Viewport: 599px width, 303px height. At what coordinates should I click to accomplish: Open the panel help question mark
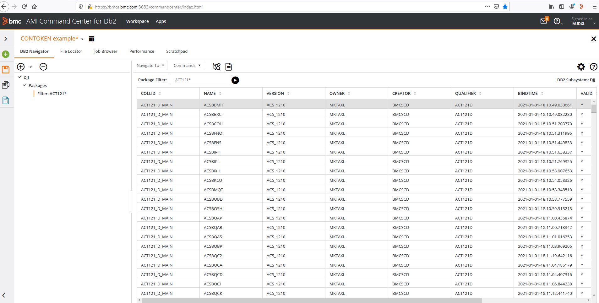point(593,67)
